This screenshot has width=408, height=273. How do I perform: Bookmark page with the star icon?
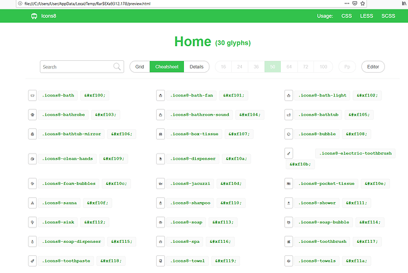point(362,4)
